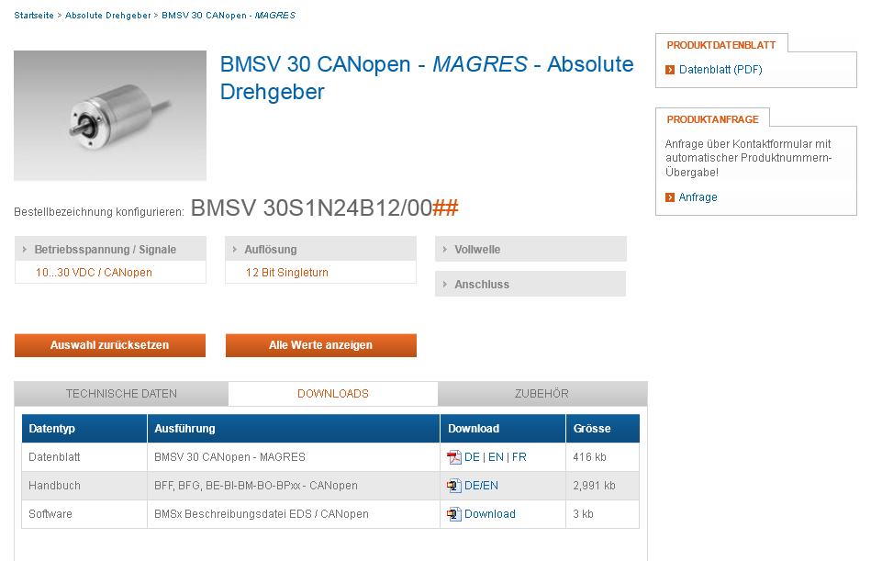Image resolution: width=871 pixels, height=561 pixels.
Task: Switch to the Zubehör tab
Action: pos(542,394)
